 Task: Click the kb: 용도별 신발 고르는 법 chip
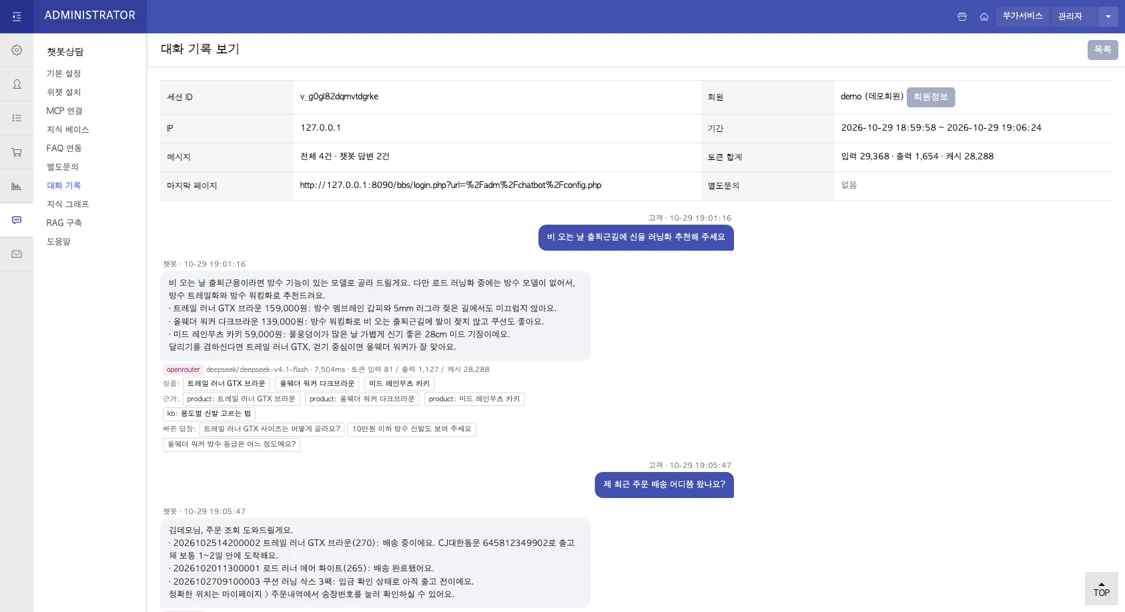click(x=209, y=414)
